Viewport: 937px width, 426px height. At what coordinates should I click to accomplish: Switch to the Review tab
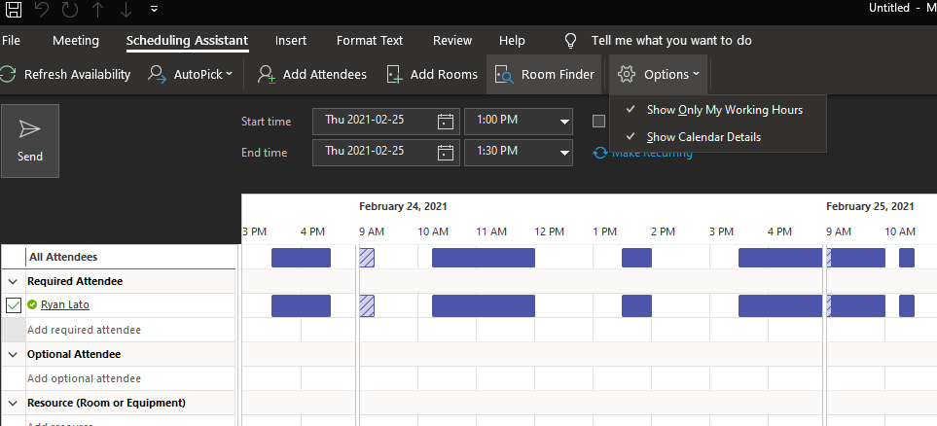pyautogui.click(x=452, y=41)
